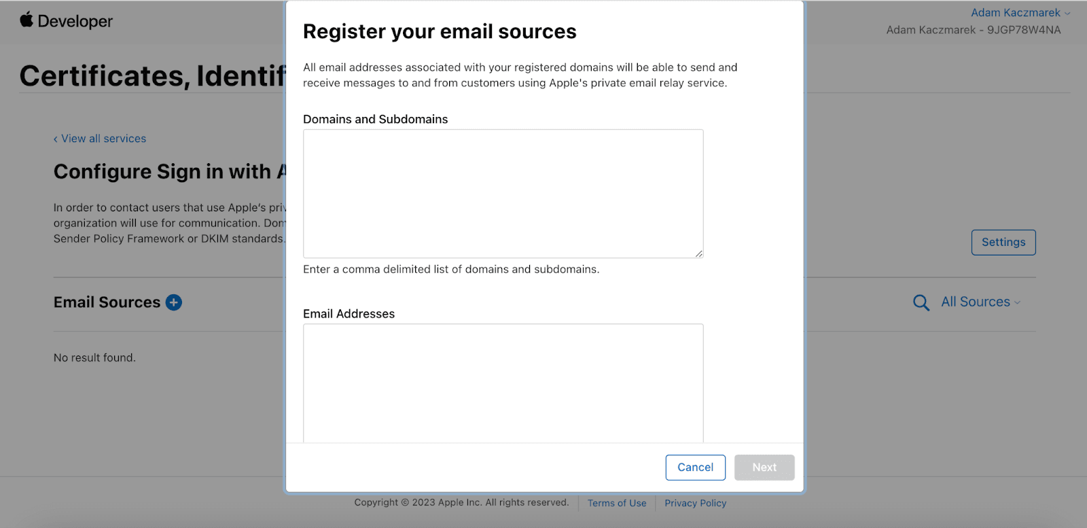This screenshot has height=528, width=1087.
Task: Click the search magnifier icon
Action: (921, 302)
